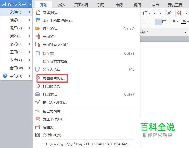Switch to the 插入 ribbon tab

62,5
